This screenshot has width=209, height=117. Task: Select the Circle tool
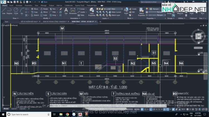coord(16,11)
